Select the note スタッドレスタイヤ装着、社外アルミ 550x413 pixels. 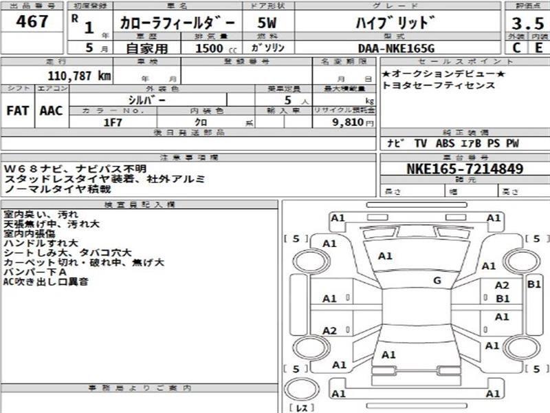pyautogui.click(x=104, y=179)
